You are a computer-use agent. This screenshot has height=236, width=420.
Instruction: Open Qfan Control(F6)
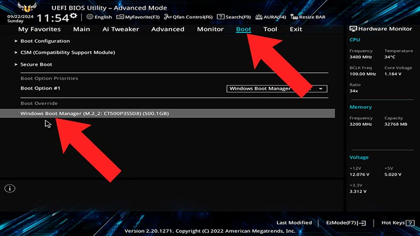point(188,17)
